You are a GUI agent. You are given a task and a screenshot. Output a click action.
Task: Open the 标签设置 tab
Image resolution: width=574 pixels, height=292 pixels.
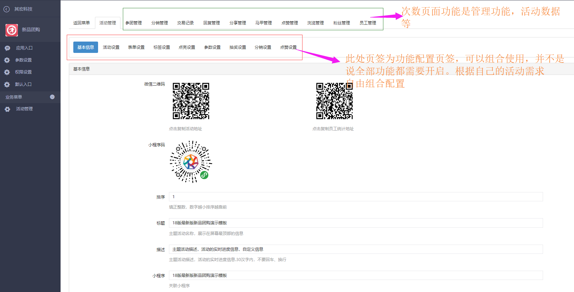[162, 47]
